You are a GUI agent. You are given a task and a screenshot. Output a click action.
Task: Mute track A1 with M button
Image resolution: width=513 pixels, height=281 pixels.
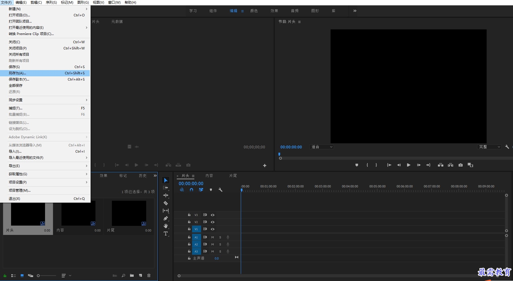[x=212, y=237]
